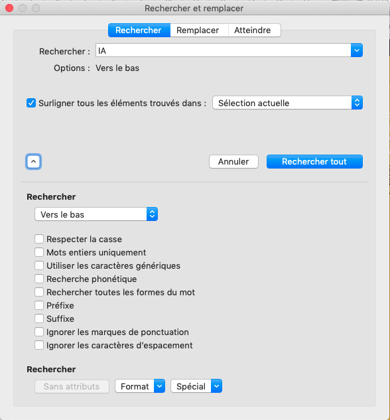Click the Rechercher text input field

tap(224, 50)
